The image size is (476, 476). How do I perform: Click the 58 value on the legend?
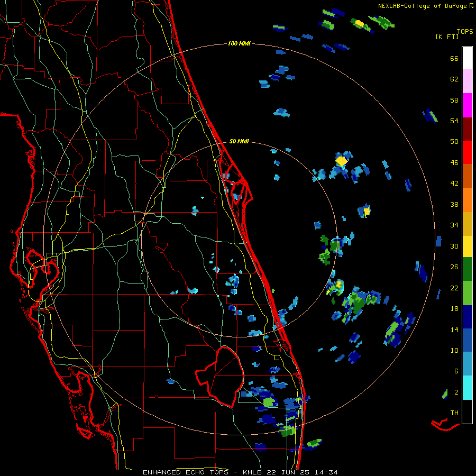click(x=454, y=100)
